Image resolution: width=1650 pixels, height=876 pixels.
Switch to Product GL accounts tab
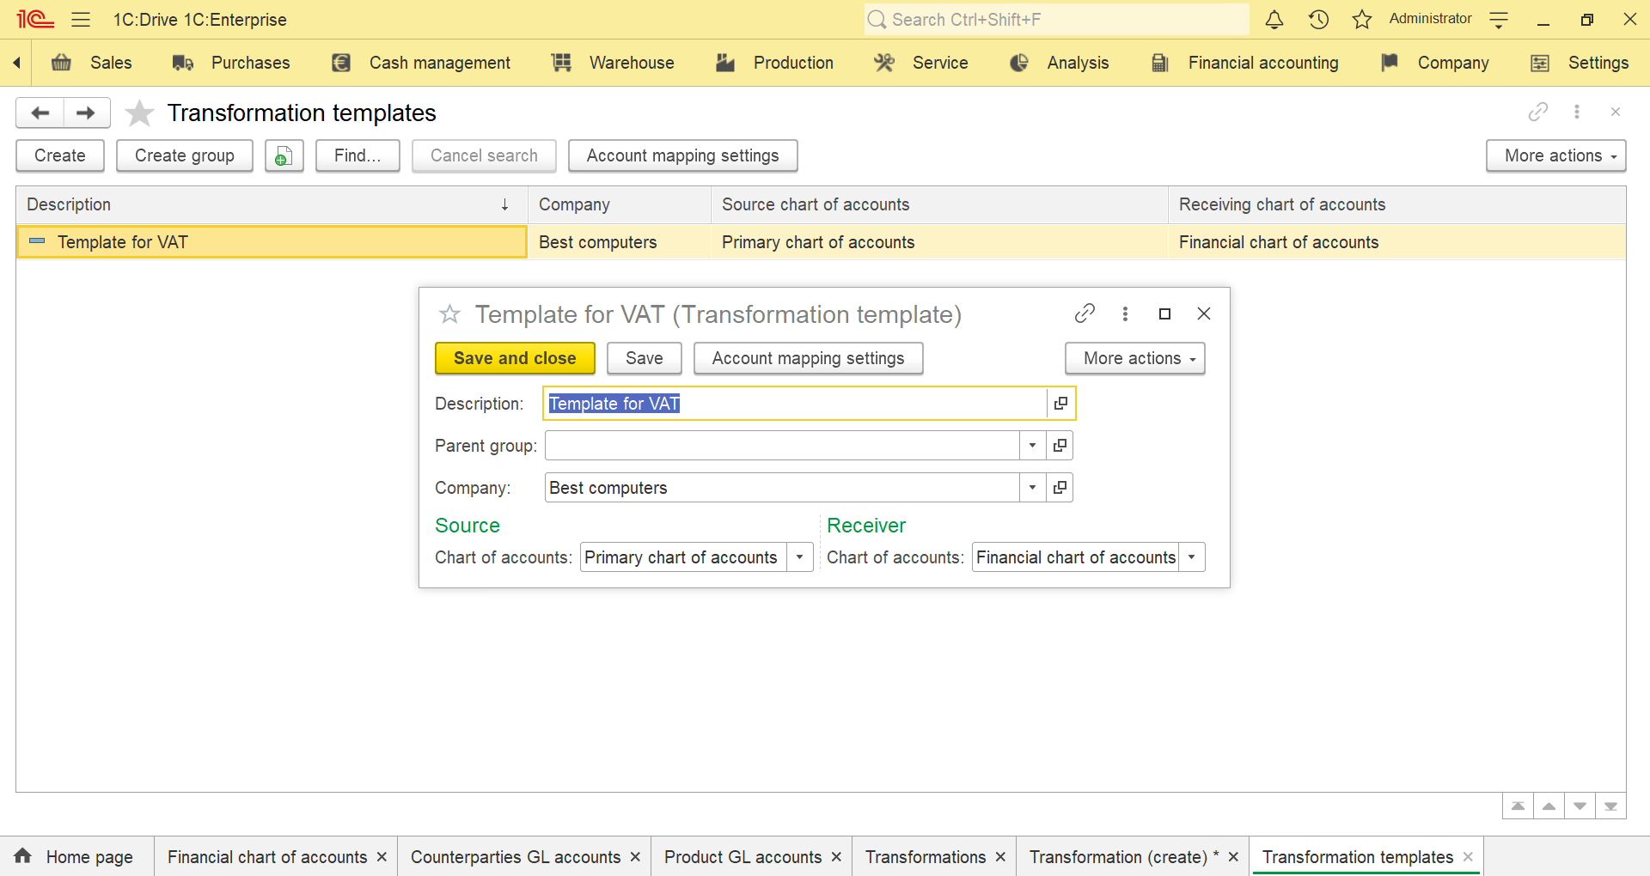click(742, 857)
